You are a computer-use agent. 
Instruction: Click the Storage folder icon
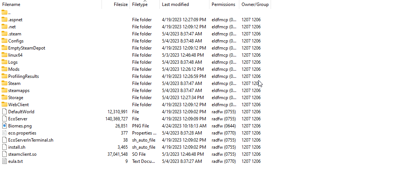point(4,98)
